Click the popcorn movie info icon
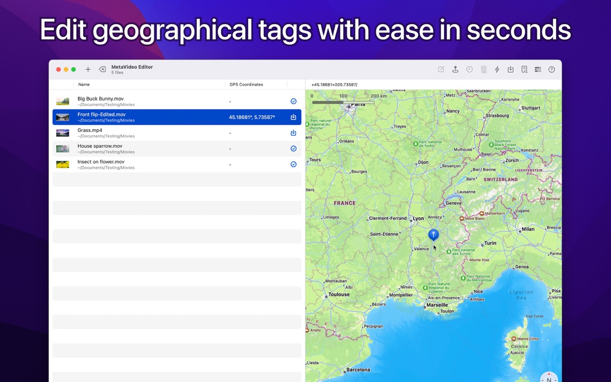611x382 pixels. pos(484,69)
